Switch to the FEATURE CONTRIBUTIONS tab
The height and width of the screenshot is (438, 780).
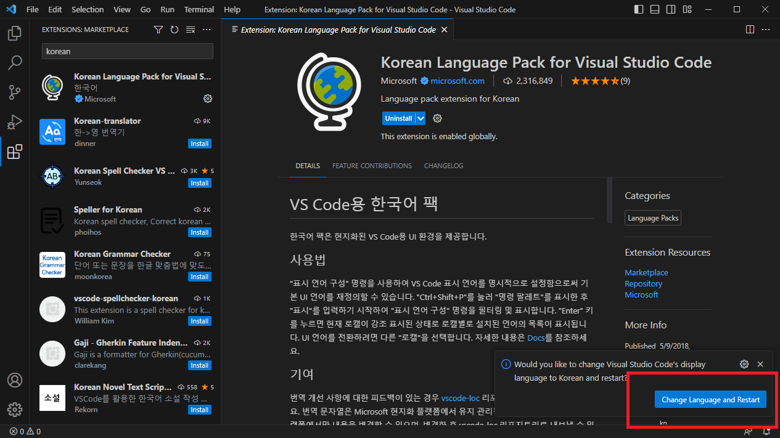tap(372, 166)
